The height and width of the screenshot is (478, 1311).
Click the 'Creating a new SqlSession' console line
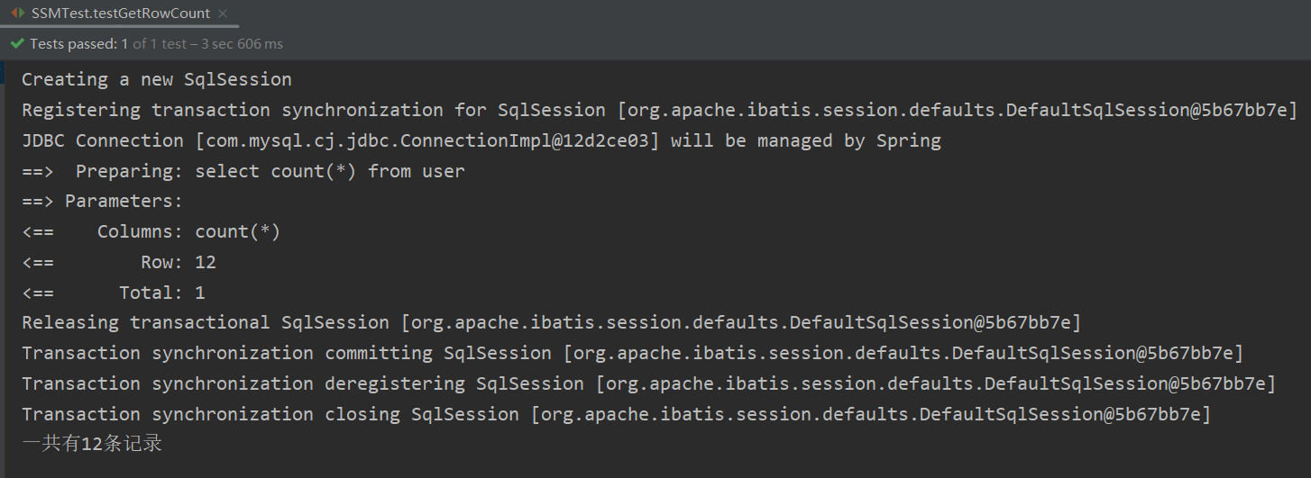coord(157,79)
